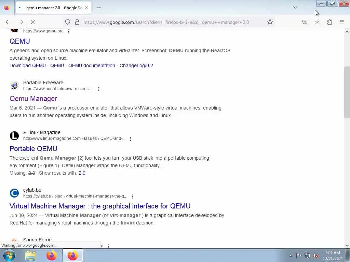
Task: Open Firefox application menu
Action: (342, 22)
